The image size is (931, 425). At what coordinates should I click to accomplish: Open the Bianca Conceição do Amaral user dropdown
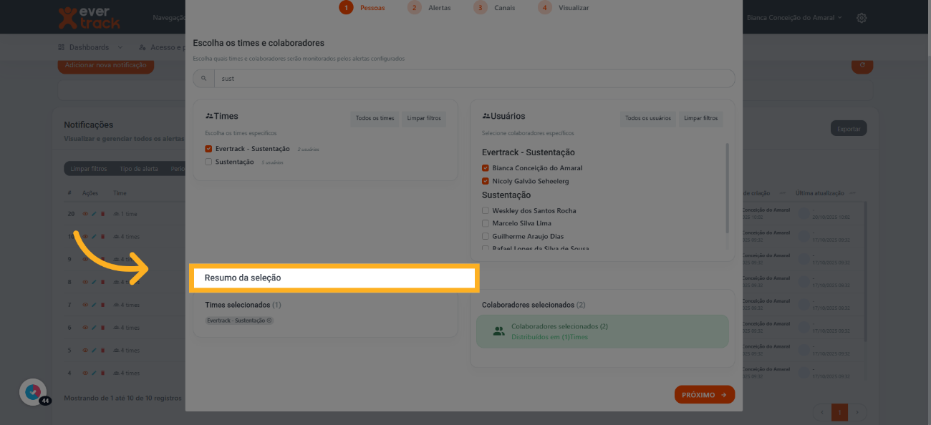pyautogui.click(x=794, y=18)
